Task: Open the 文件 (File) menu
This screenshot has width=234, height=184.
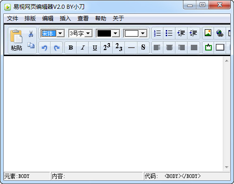Action: click(x=13, y=19)
